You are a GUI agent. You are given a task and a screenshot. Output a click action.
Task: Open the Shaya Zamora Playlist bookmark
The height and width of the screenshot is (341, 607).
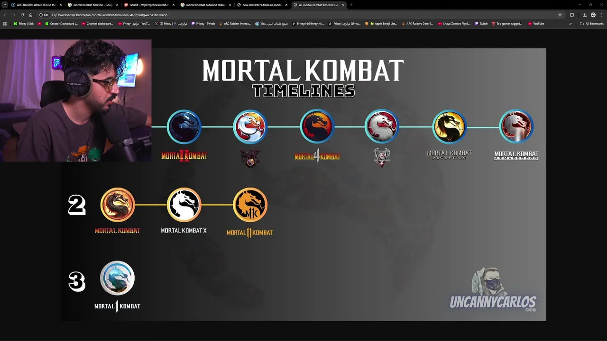pyautogui.click(x=454, y=24)
